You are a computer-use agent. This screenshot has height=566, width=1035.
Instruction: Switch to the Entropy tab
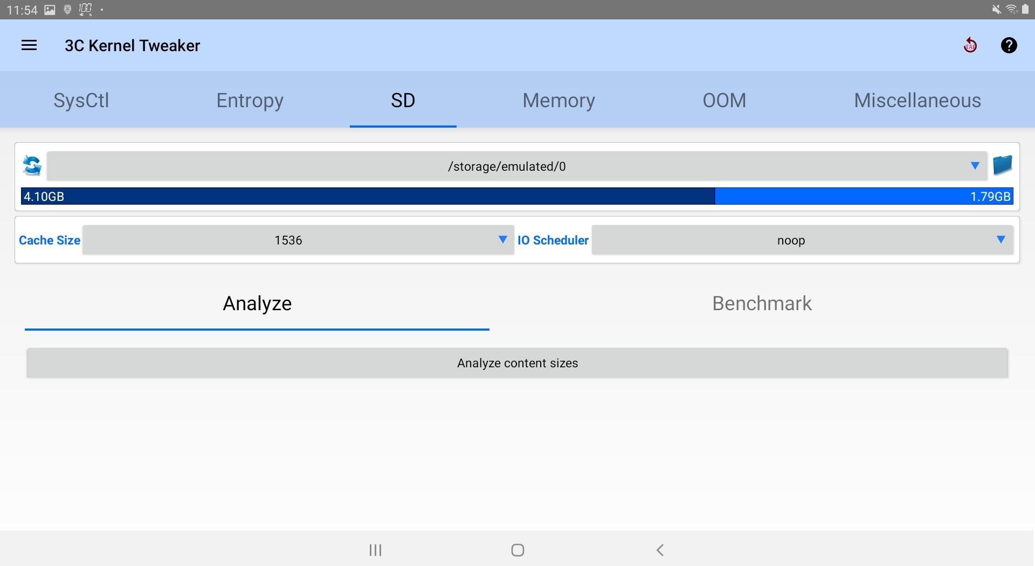(x=250, y=100)
